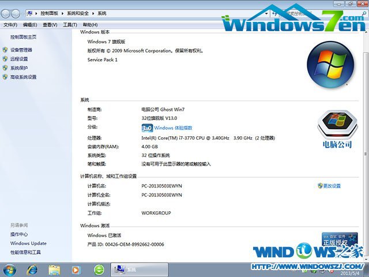Click the Windows logo orb in content pane
369x277 pixels.
(x=330, y=65)
